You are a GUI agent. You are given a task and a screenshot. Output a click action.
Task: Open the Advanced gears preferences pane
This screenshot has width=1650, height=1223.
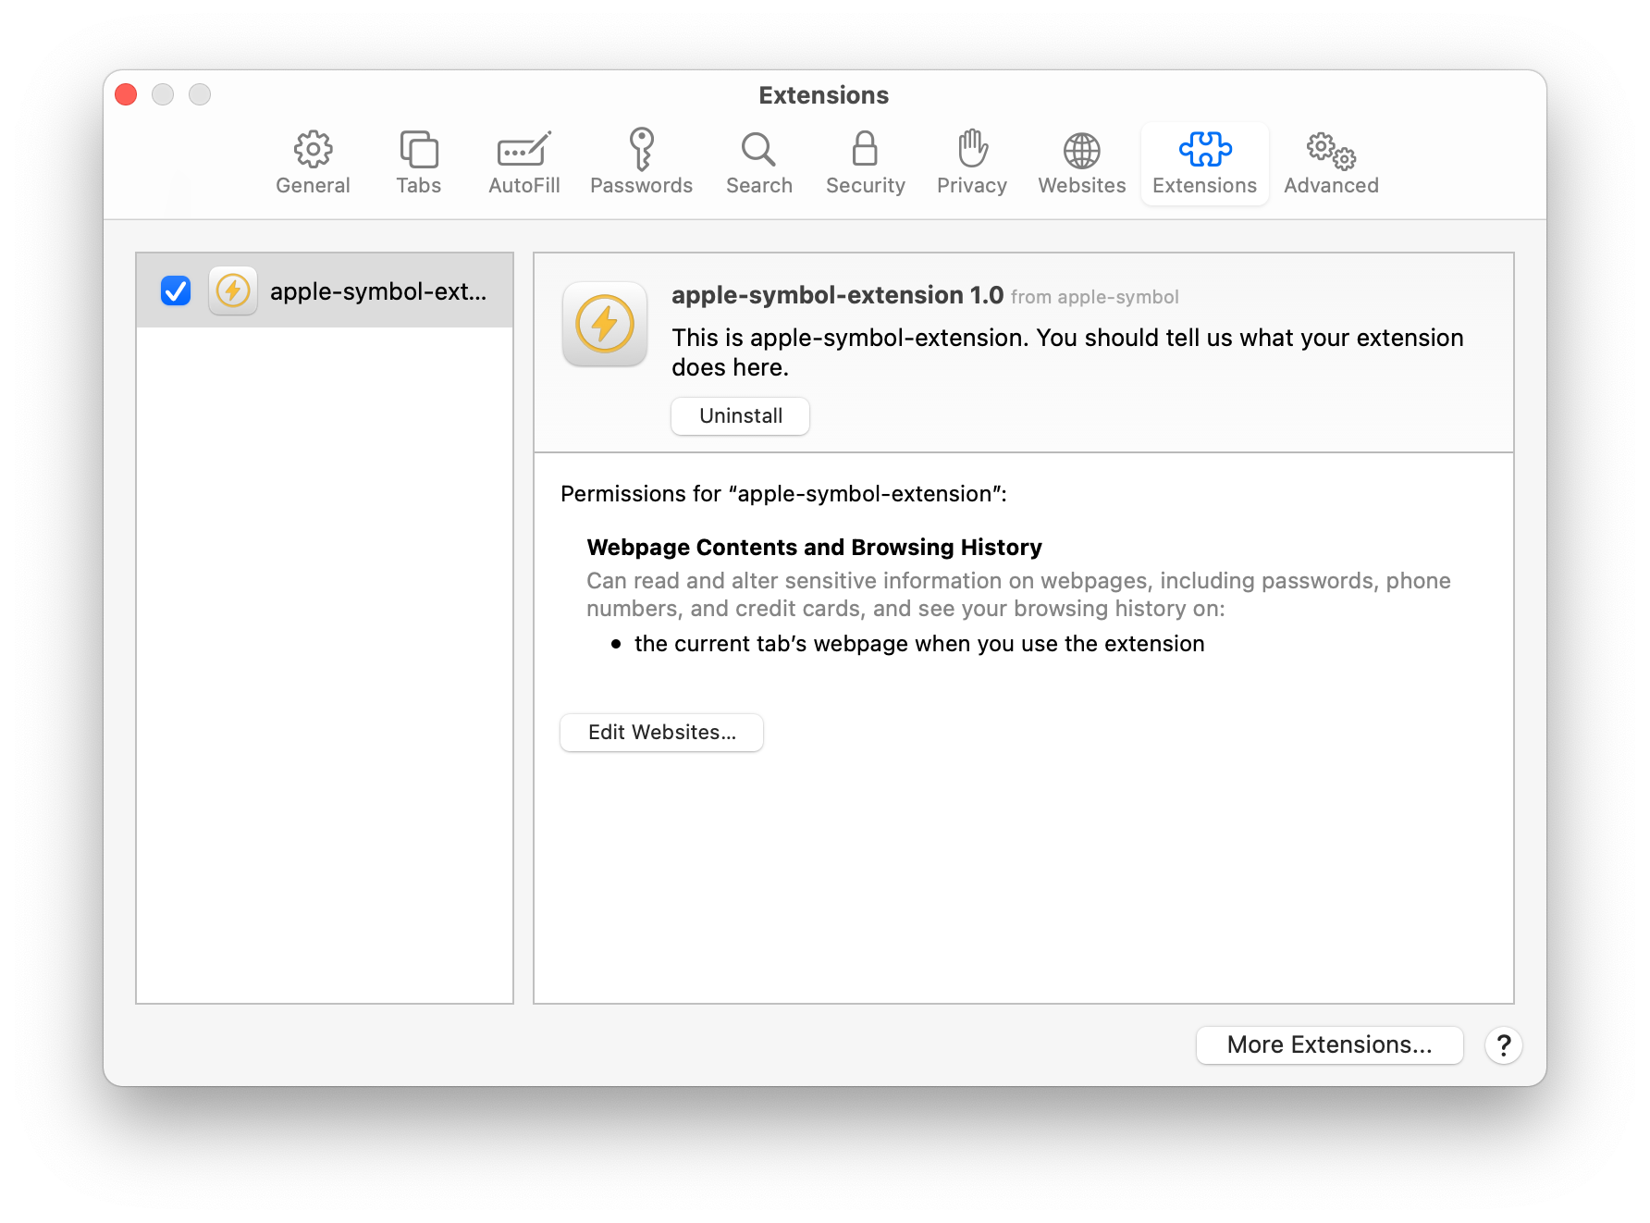point(1331,163)
